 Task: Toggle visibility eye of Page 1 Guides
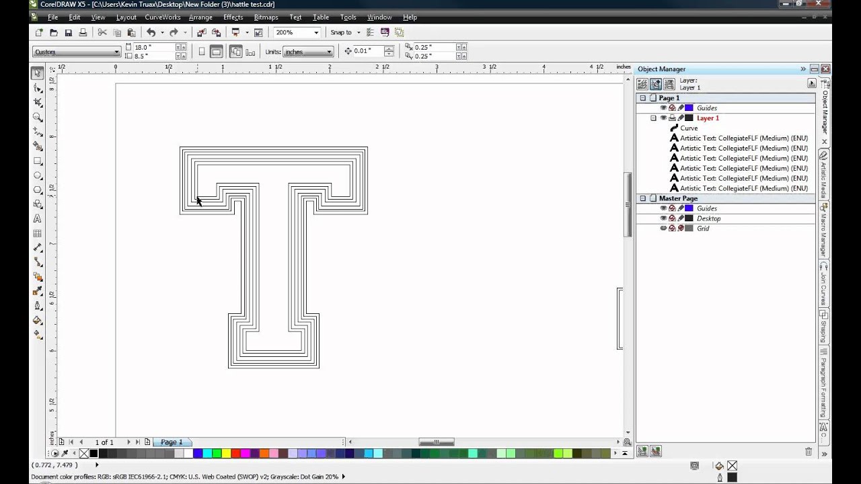pyautogui.click(x=663, y=108)
